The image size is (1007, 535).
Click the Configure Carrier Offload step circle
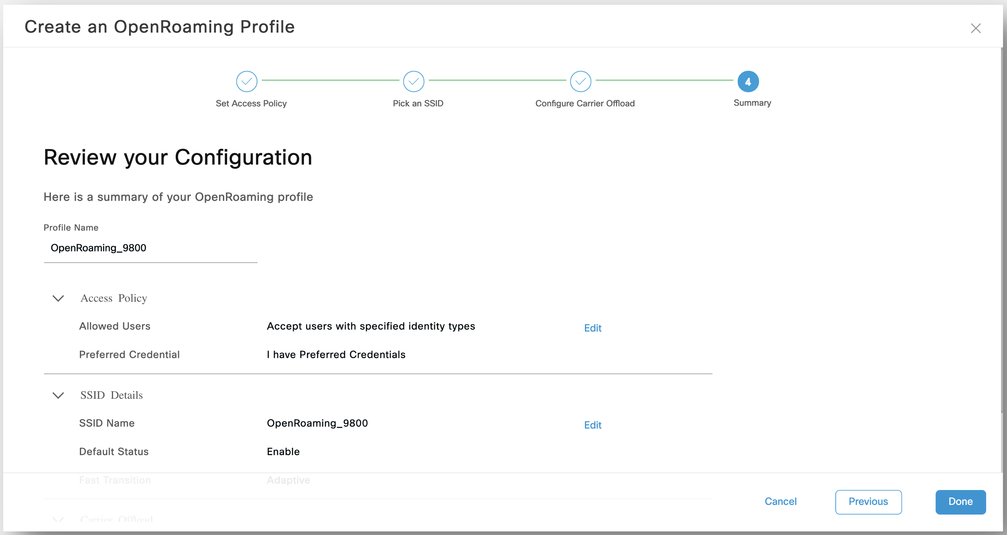click(x=580, y=81)
